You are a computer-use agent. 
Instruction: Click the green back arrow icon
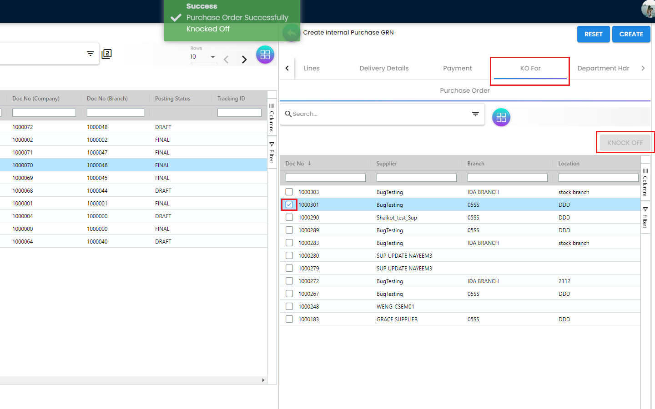291,33
